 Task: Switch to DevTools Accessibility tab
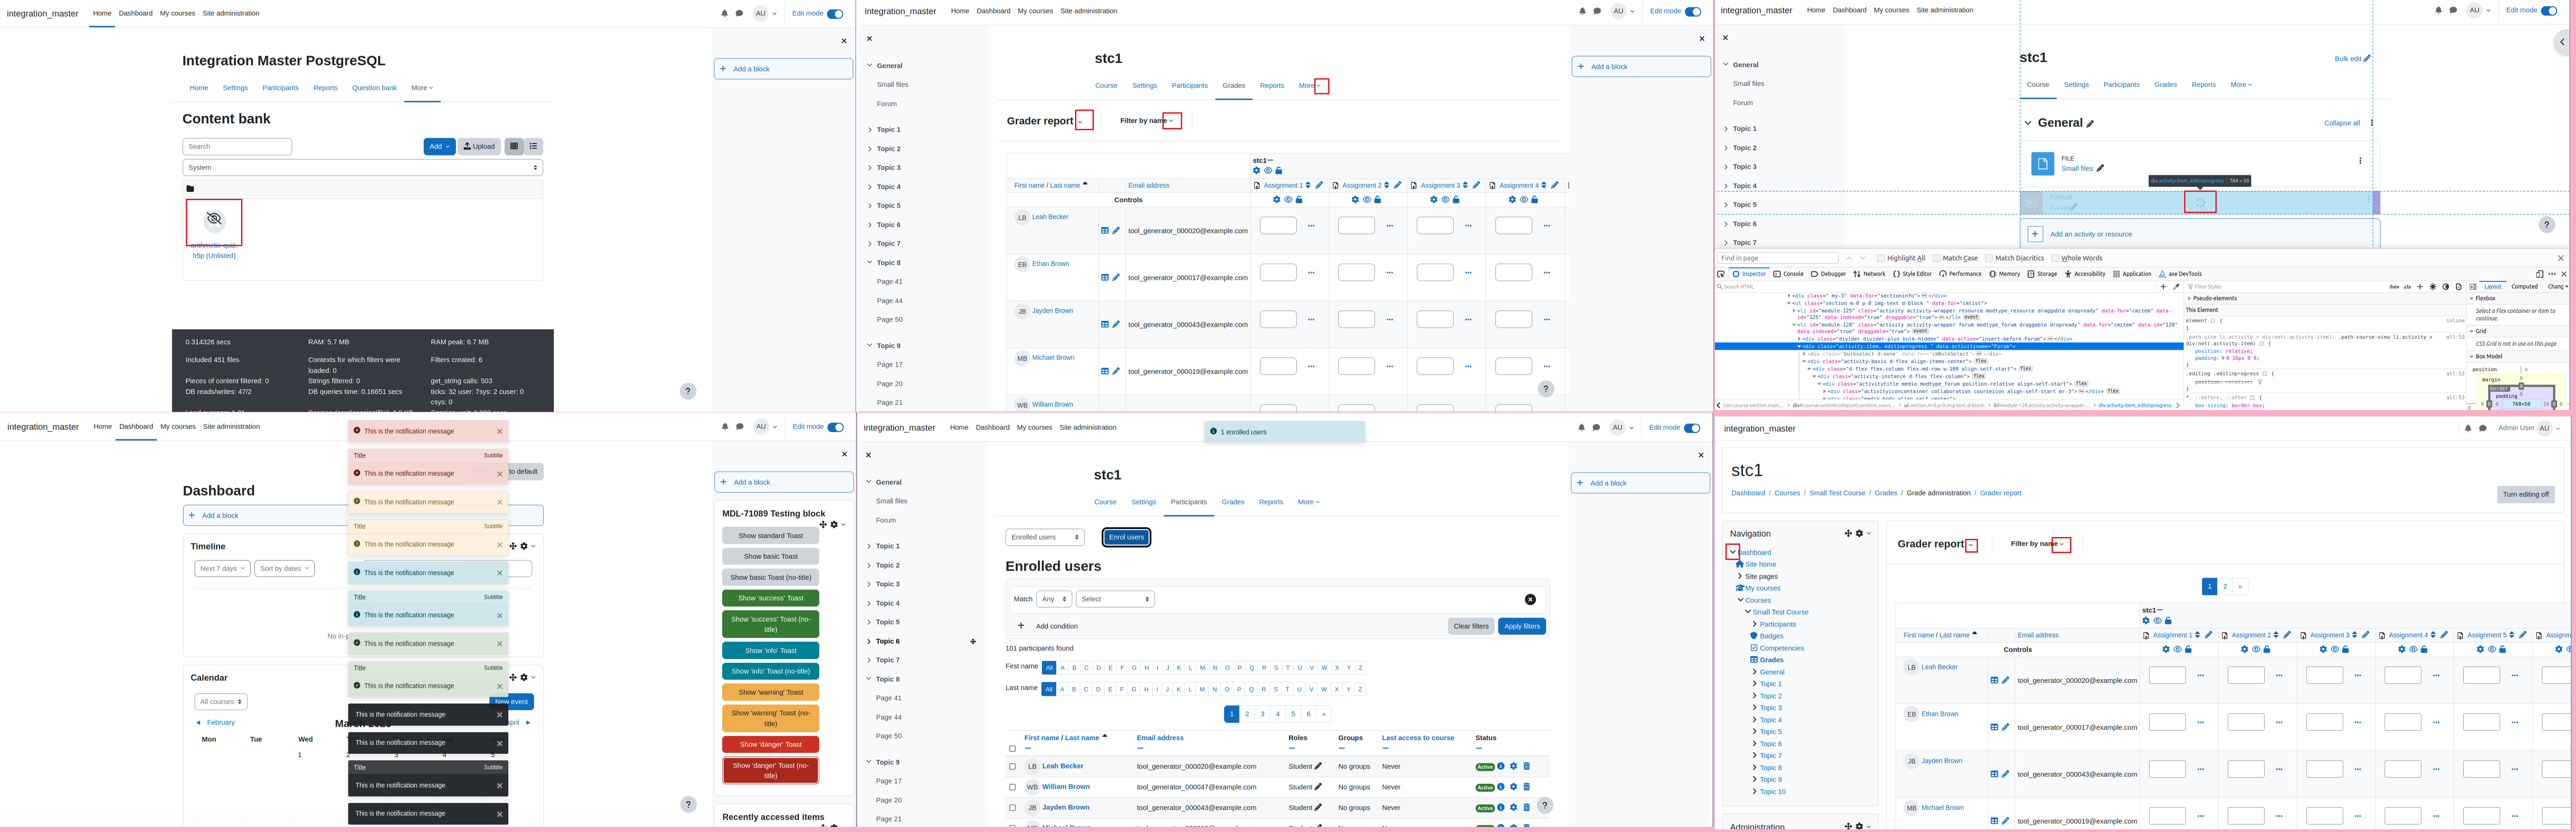point(2085,274)
